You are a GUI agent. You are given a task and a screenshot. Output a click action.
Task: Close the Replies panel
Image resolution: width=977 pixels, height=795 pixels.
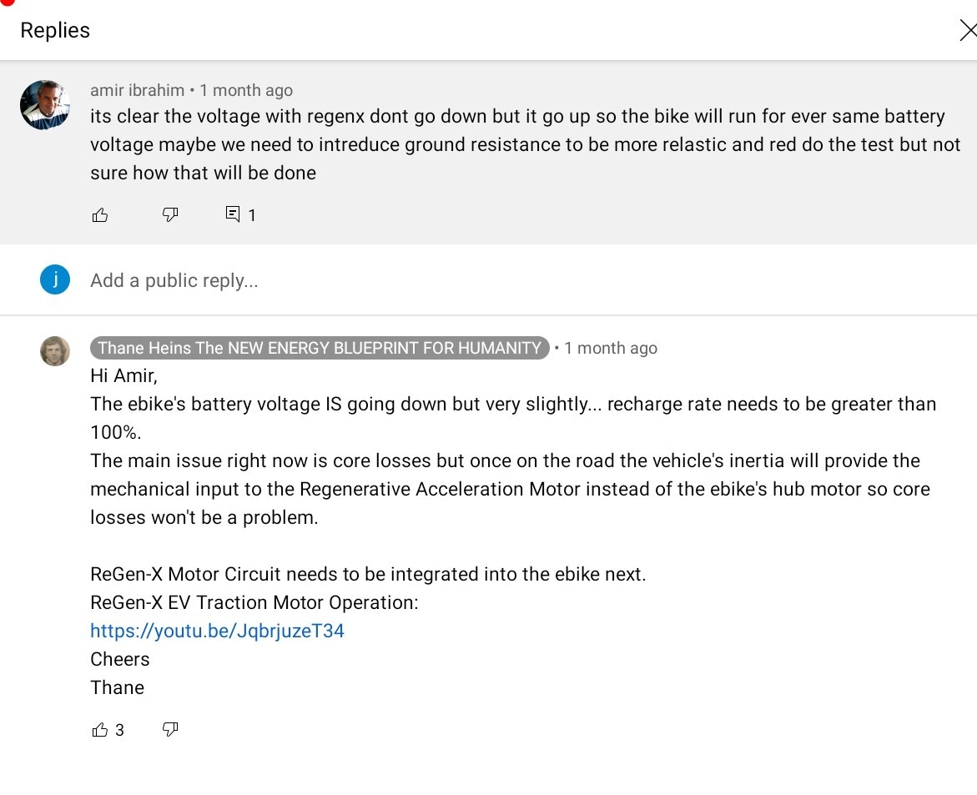click(x=968, y=30)
